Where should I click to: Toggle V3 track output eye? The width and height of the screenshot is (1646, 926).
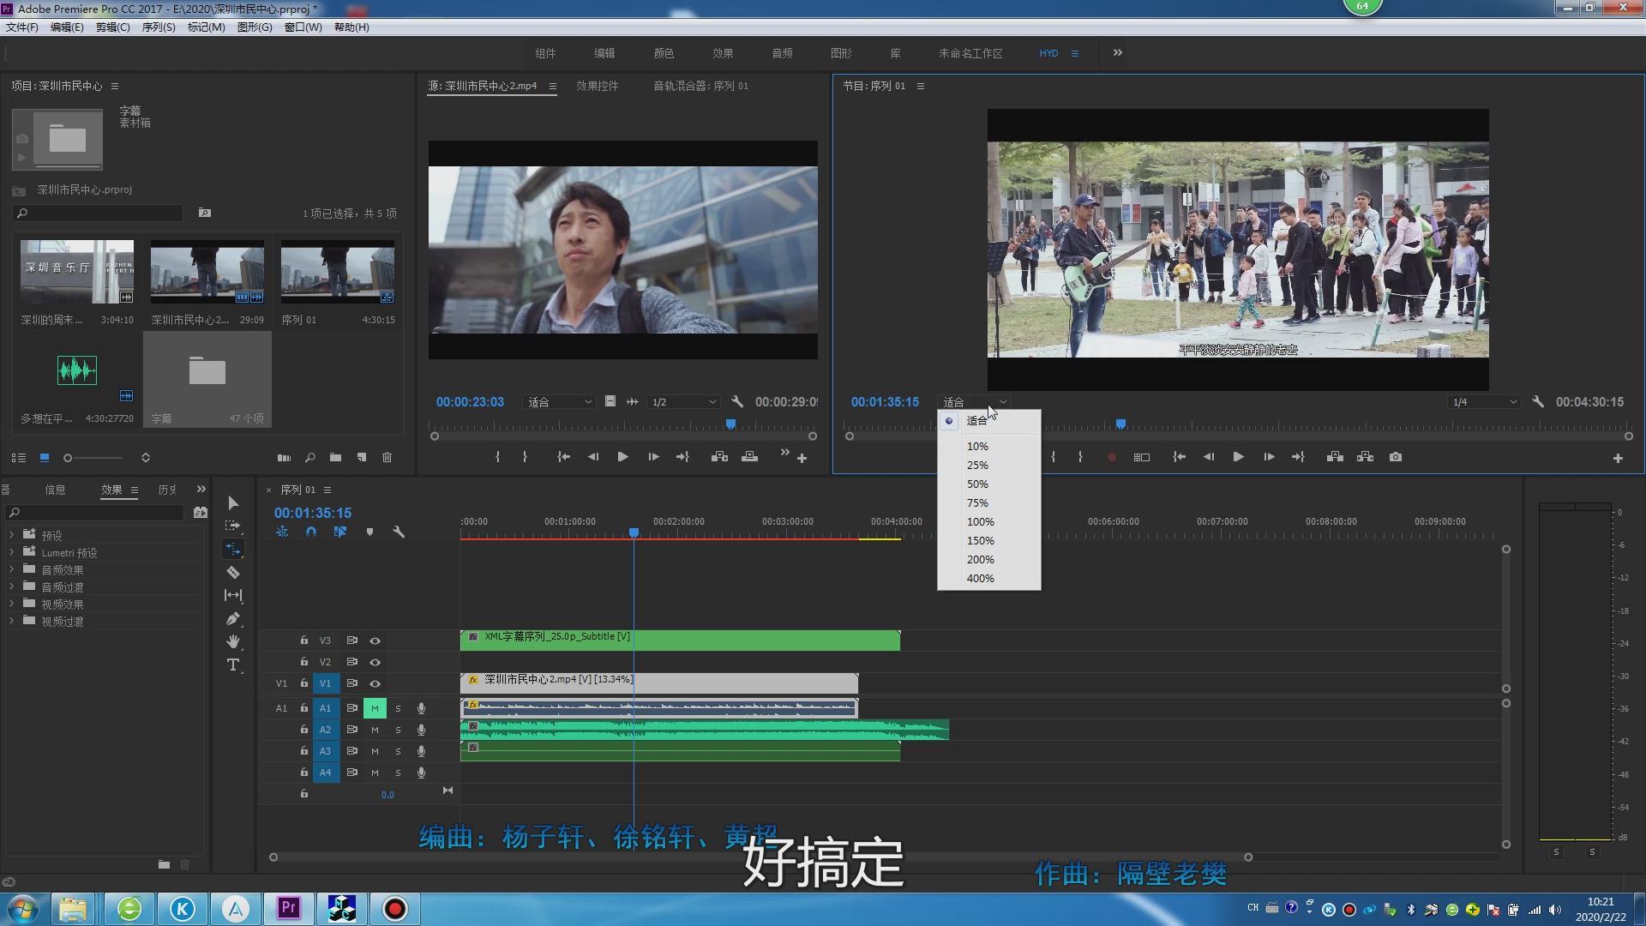[x=375, y=640]
